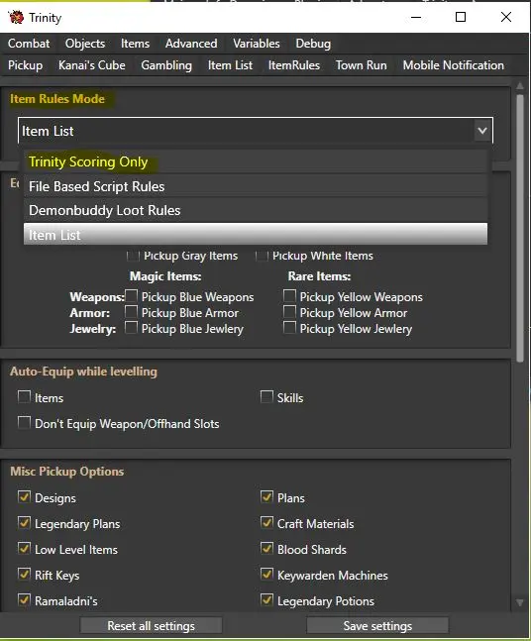Screen dimensions: 531x641
Task: Choose Demonbuddy Loot Rules option
Action: (x=256, y=211)
